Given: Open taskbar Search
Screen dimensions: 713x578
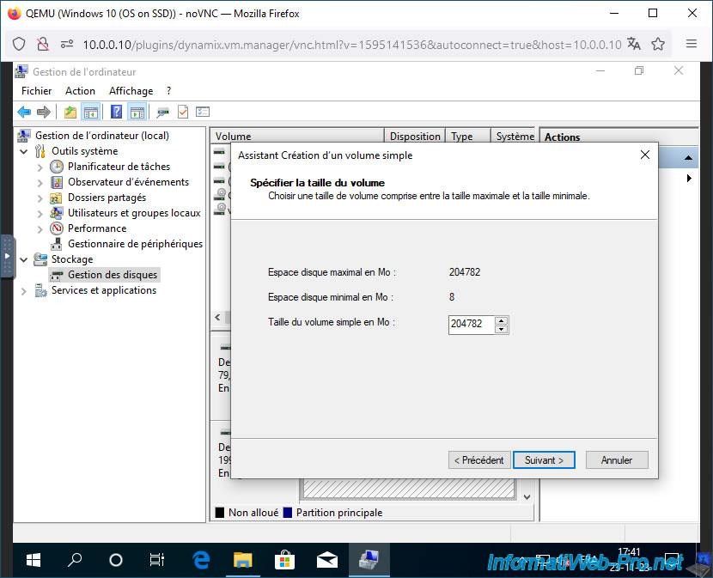Looking at the screenshot, I should click(x=75, y=560).
